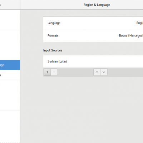Click the Region & Language header title
This screenshot has height=143, width=143.
point(97,5)
